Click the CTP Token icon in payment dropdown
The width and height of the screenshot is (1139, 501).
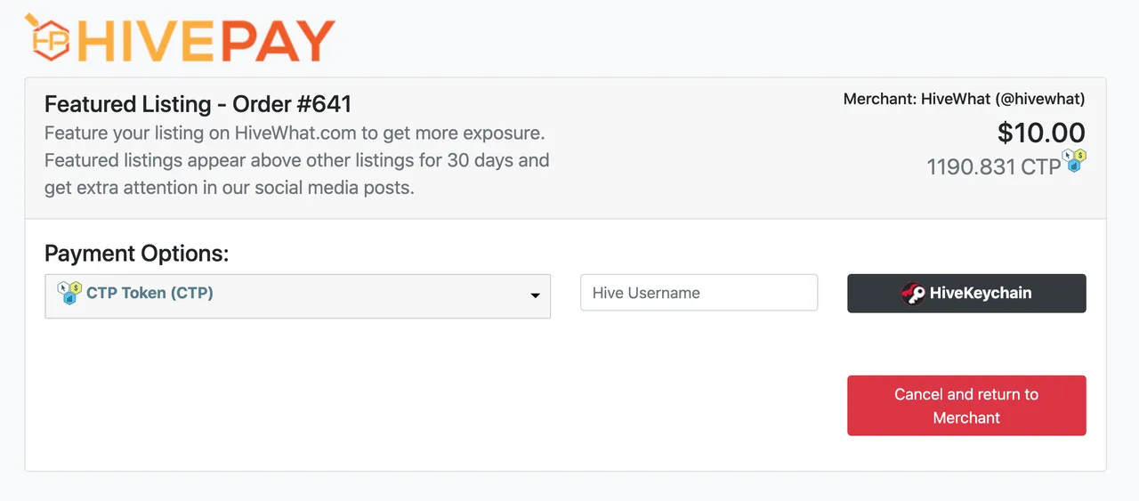point(69,293)
